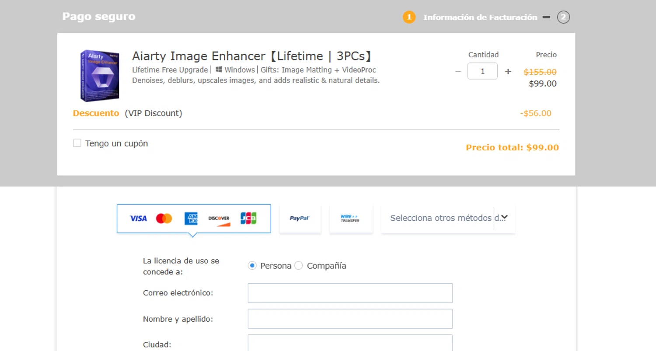
Task: Select the JCB card logo
Action: 248,218
